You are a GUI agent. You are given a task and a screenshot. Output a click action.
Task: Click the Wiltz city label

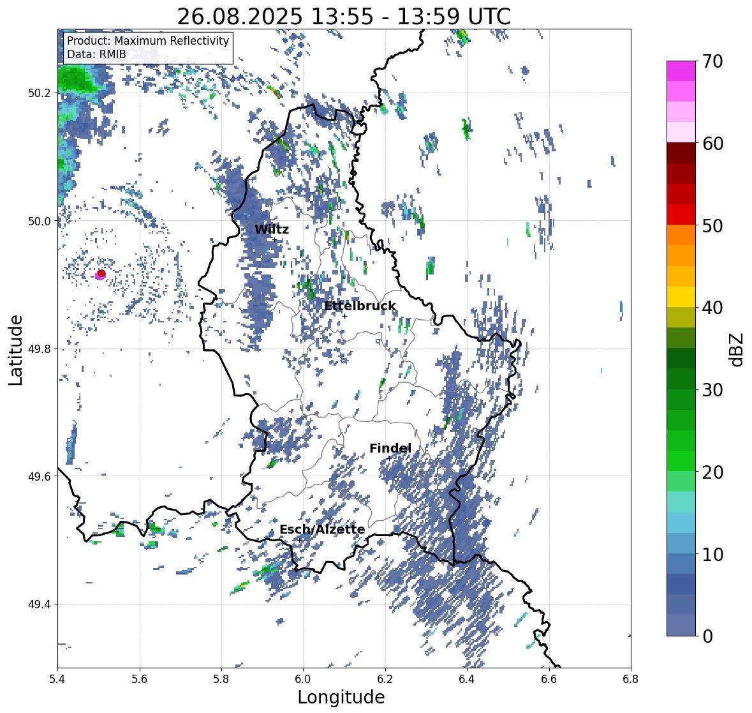[x=272, y=229]
